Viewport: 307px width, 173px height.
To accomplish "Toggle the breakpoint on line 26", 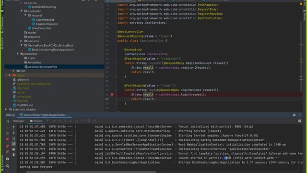I will click(112, 95).
